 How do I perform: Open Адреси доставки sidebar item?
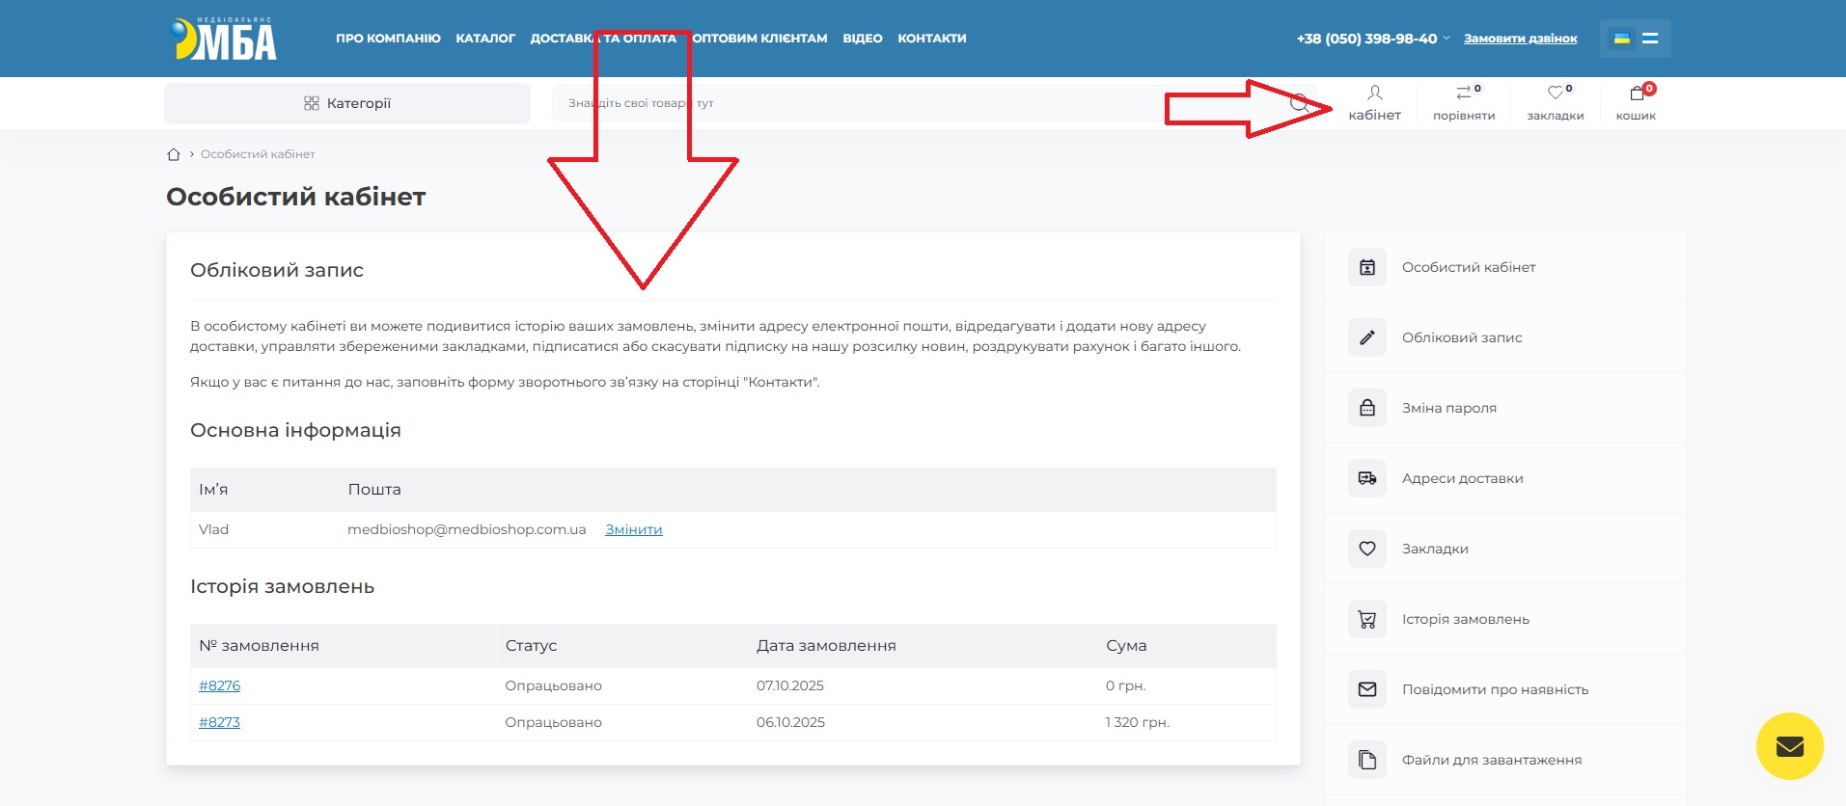(1462, 478)
